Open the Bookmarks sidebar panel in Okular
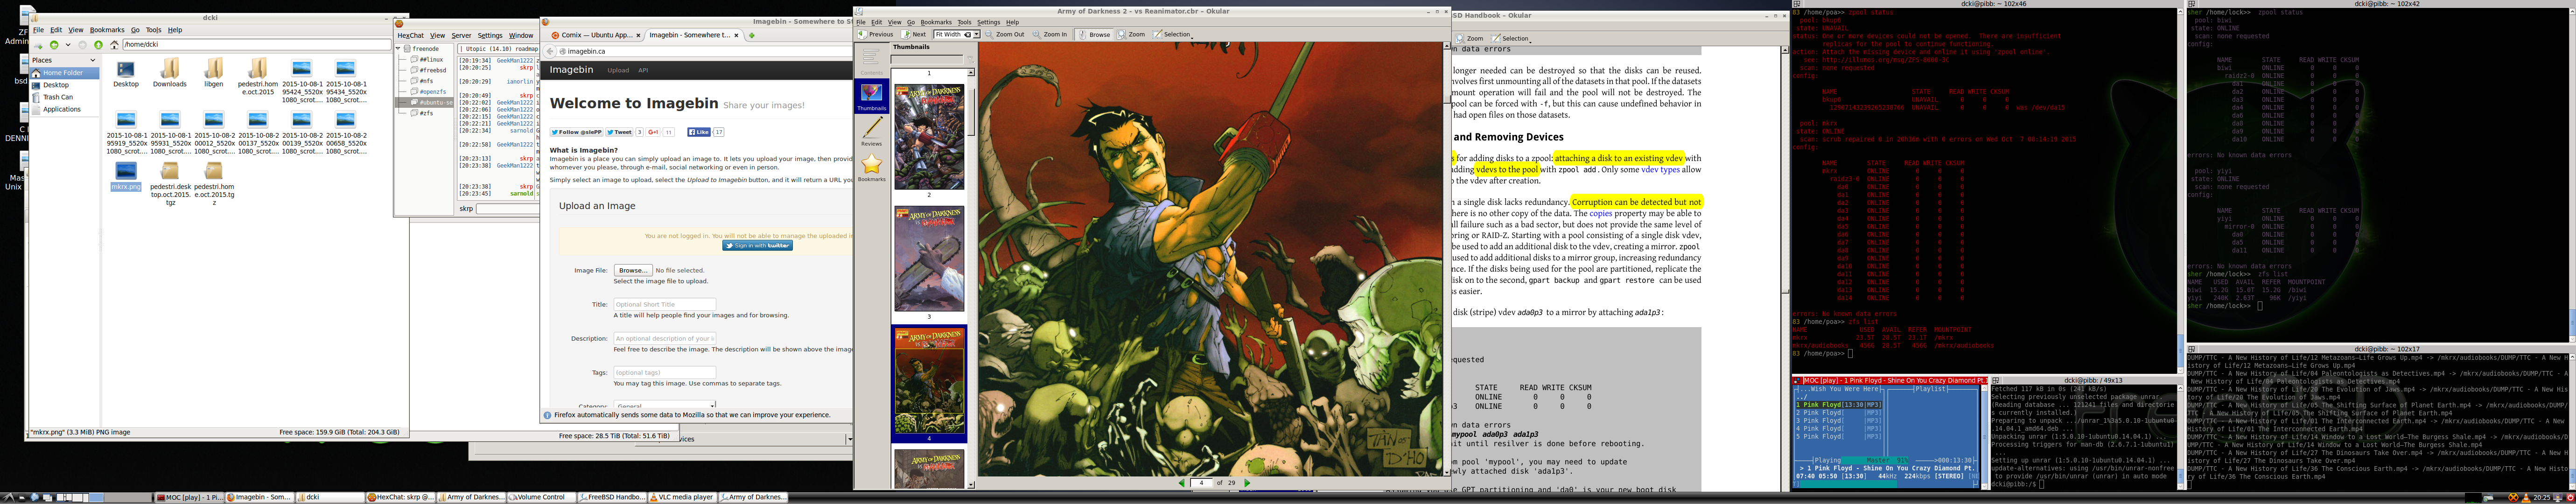The width and height of the screenshot is (2576, 504). click(x=872, y=167)
